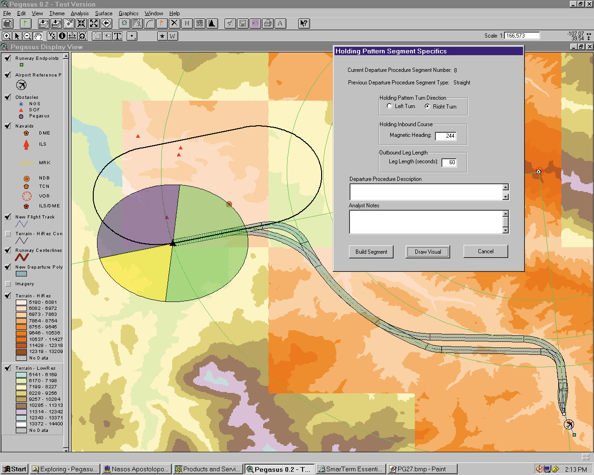Click the green flag toolbar icon
This screenshot has width=594, height=475.
[x=25, y=23]
